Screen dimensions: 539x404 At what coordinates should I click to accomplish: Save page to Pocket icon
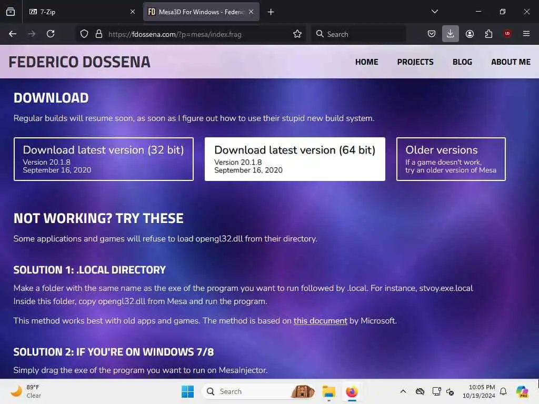pos(432,34)
